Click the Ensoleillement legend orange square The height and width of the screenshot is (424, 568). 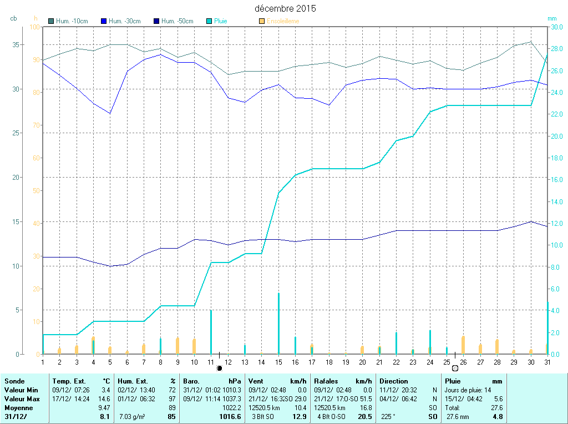click(262, 21)
